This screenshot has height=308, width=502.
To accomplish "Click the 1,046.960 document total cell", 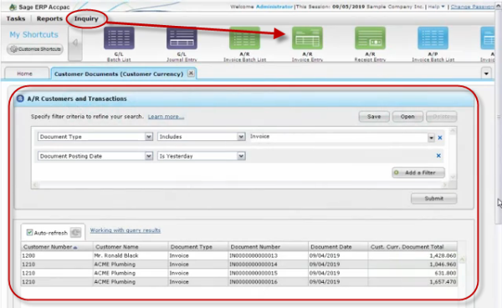I will point(412,265).
